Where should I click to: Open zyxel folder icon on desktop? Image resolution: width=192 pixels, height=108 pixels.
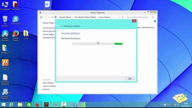26,35
